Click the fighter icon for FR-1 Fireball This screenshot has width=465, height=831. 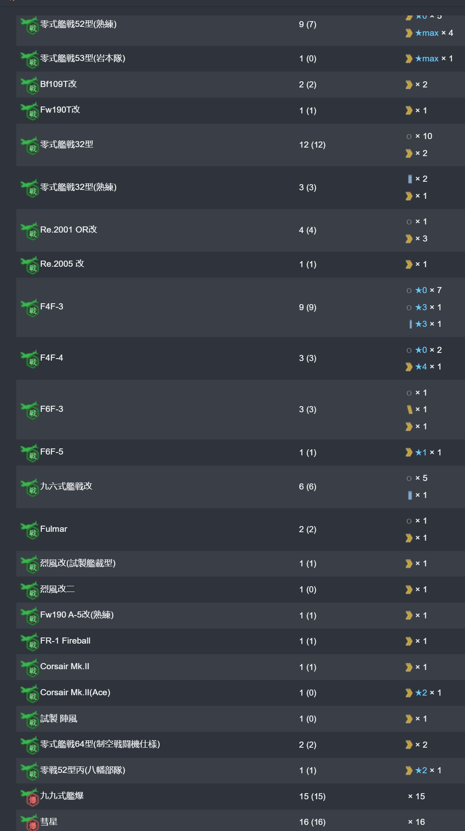(30, 642)
